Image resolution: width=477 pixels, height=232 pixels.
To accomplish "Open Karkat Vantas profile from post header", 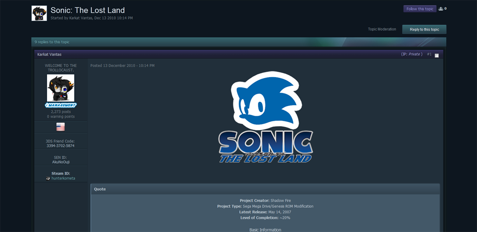I will click(x=49, y=54).
